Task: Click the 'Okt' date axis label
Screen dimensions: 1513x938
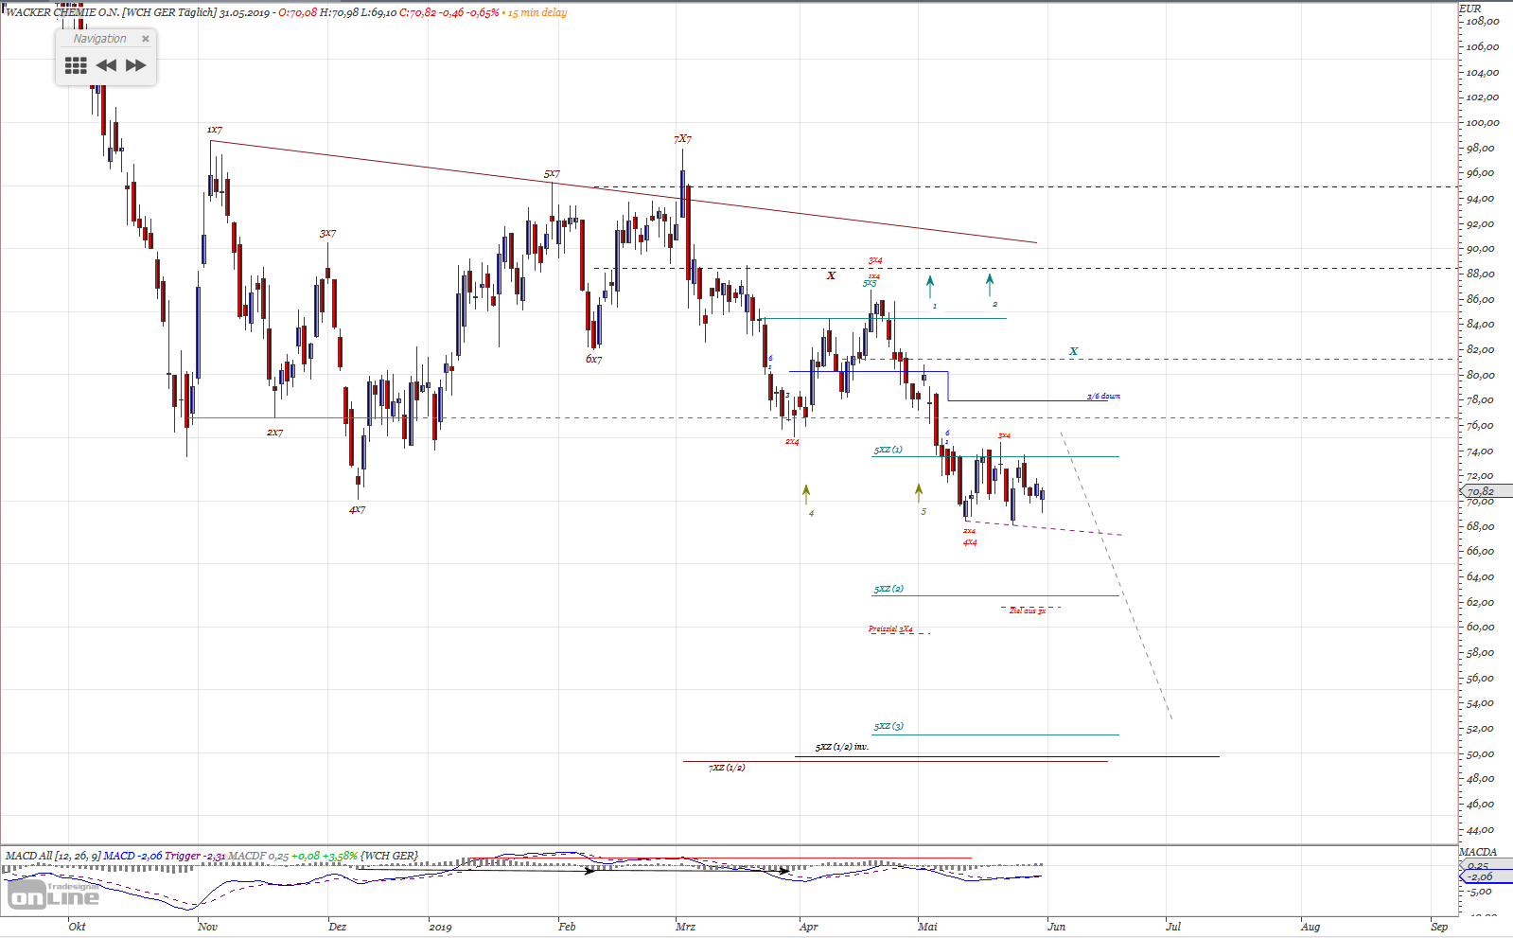Action: [x=77, y=927]
